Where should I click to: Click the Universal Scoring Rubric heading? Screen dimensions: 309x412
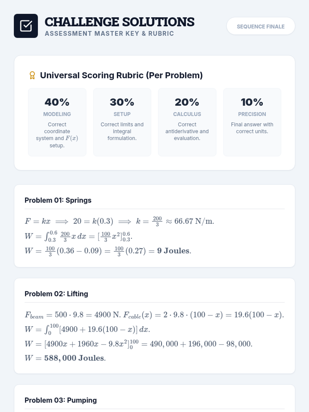(x=121, y=75)
